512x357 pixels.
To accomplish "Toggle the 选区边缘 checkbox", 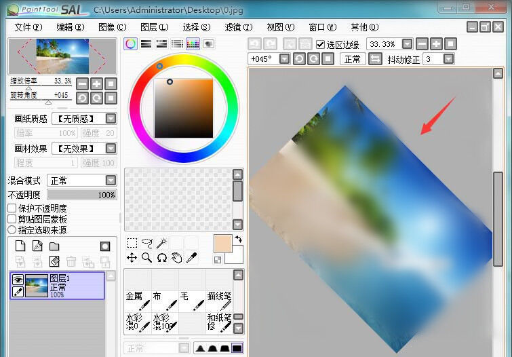I will [320, 44].
